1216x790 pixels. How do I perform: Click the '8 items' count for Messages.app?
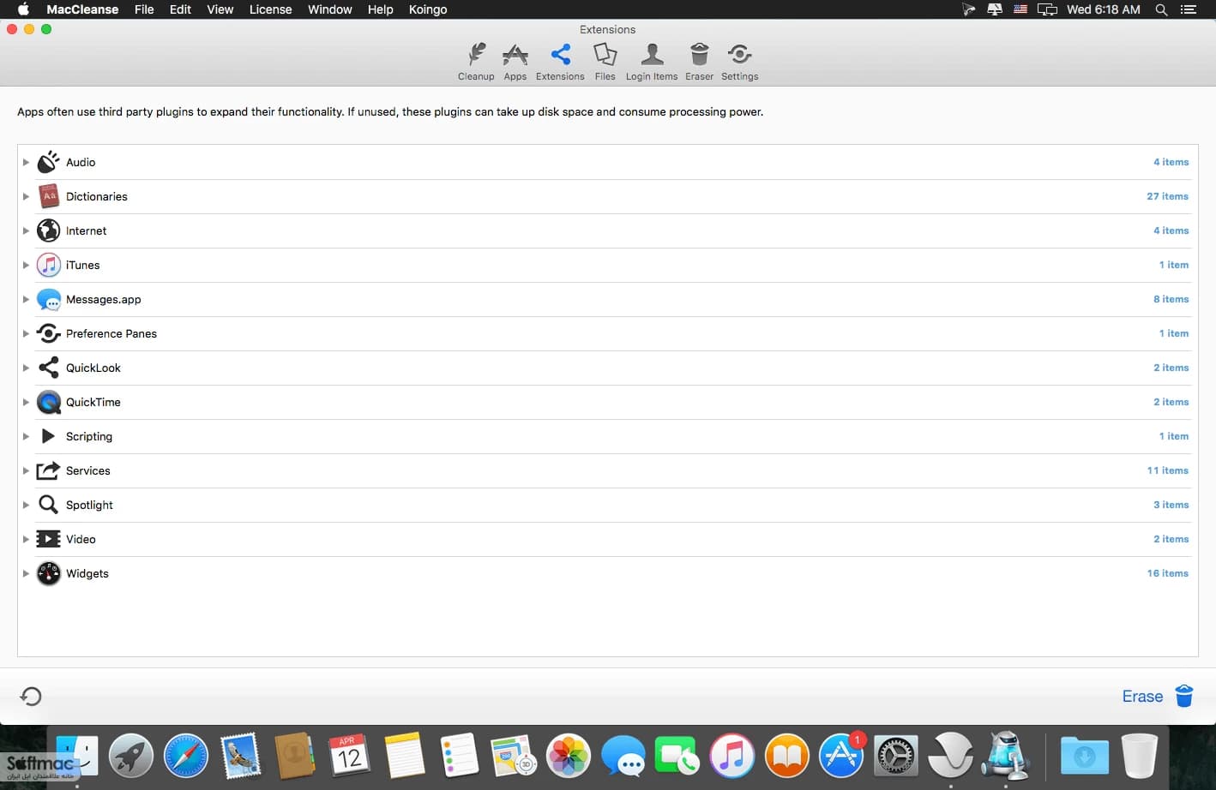[1171, 299]
